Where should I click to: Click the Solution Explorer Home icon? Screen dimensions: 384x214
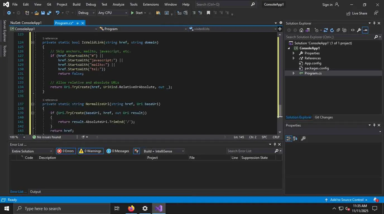pos(301,30)
